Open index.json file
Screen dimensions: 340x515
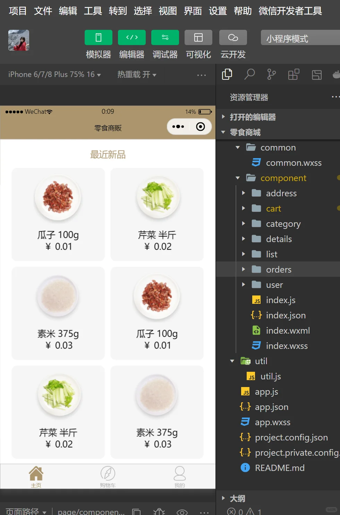[x=278, y=315]
